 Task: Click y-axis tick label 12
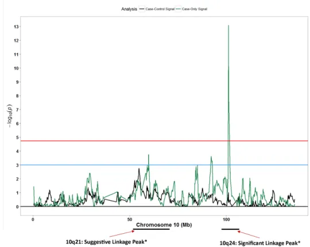point(16,41)
